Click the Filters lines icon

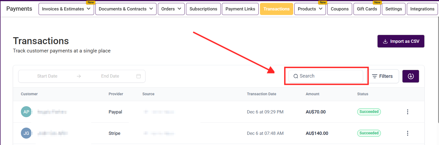375,76
